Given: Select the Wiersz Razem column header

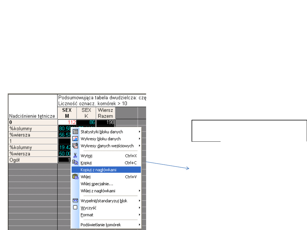Looking at the screenshot, I should point(105,113).
